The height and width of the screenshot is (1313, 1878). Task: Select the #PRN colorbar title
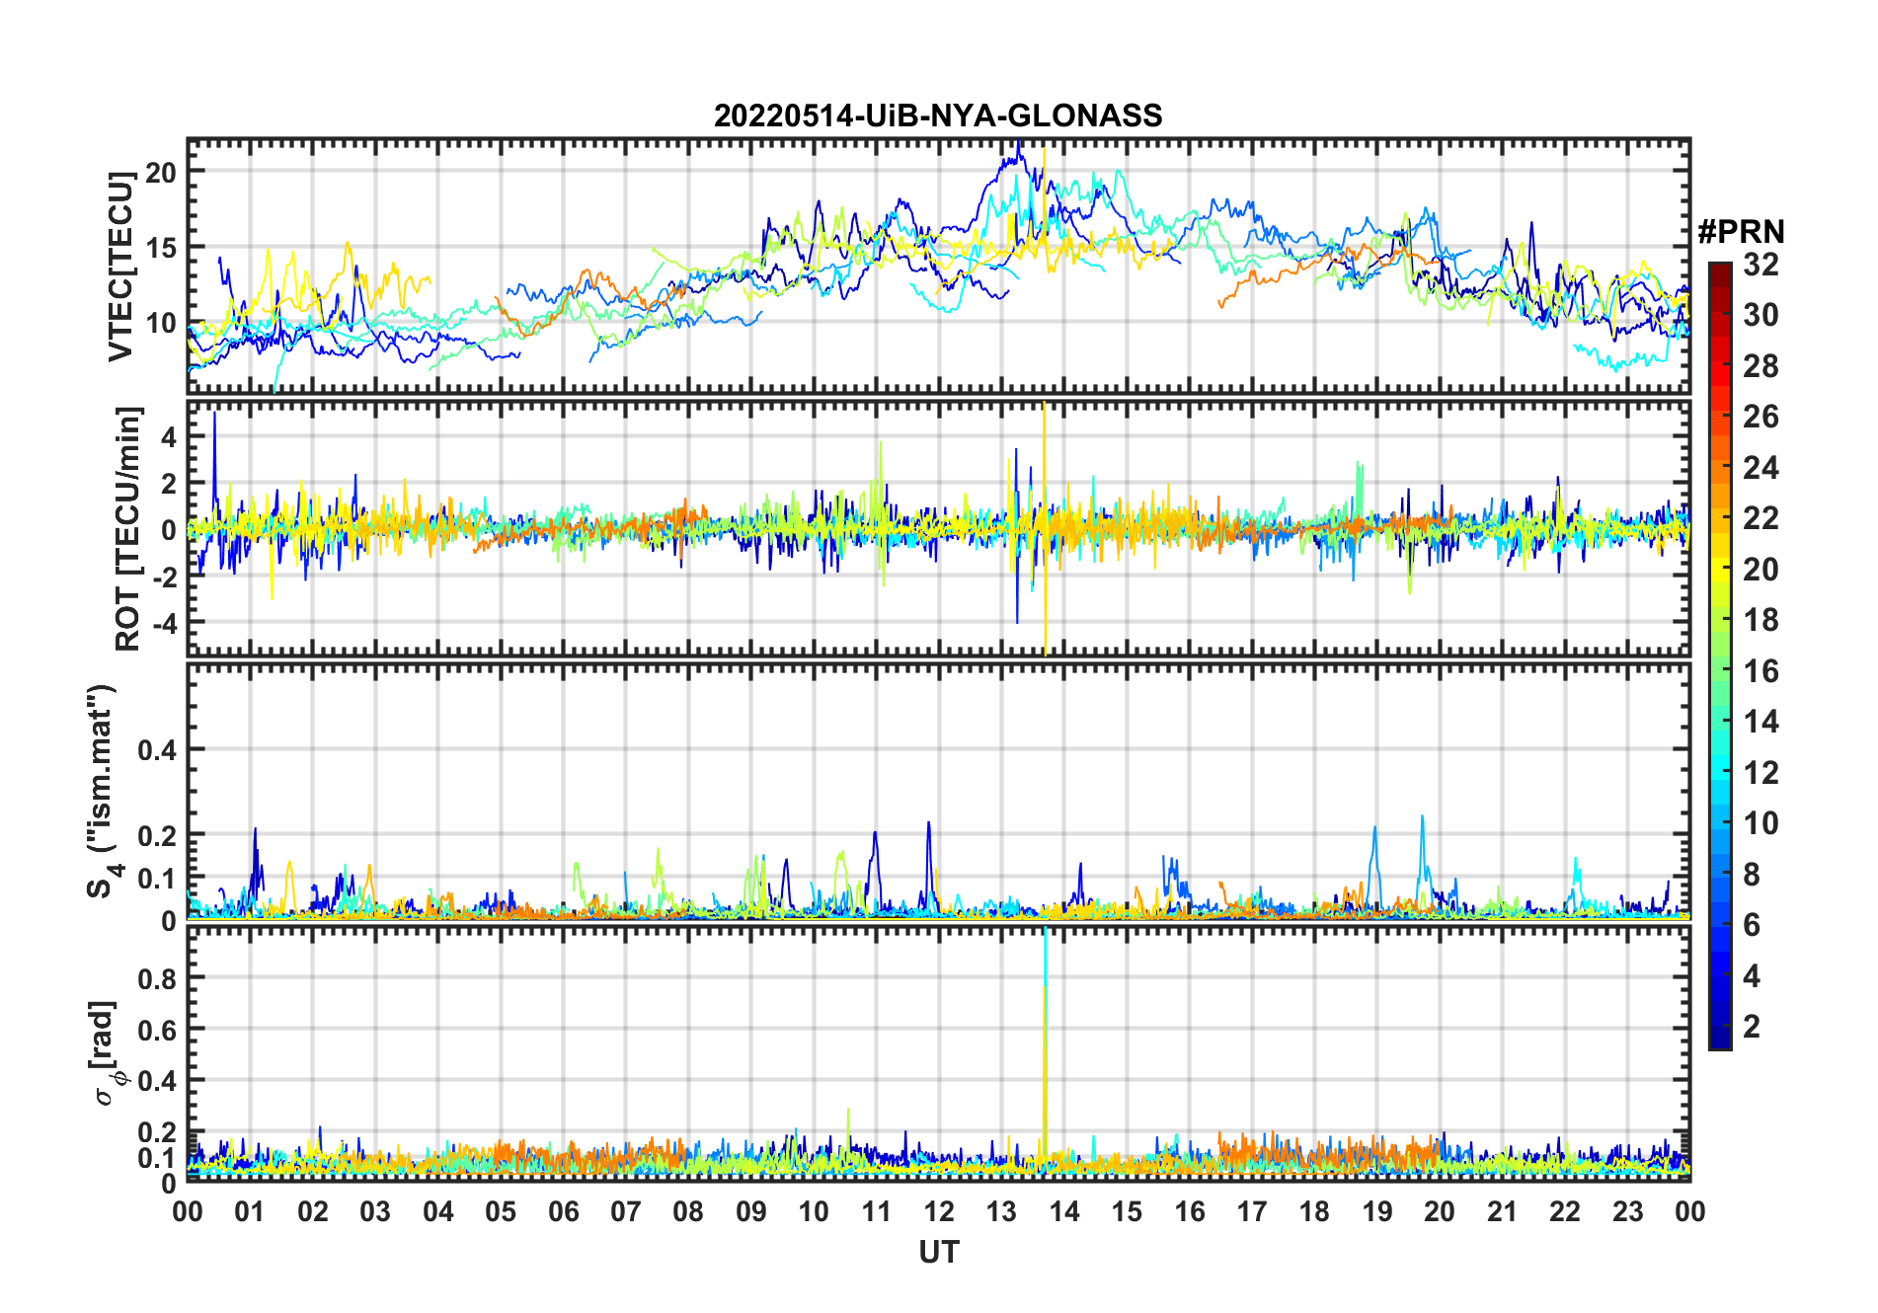[x=1741, y=232]
